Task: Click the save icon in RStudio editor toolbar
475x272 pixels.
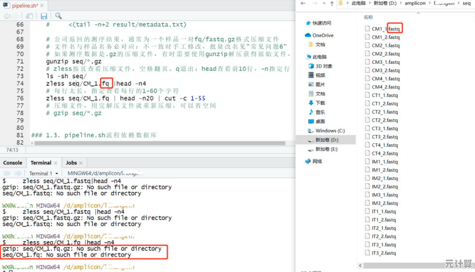Action: 44,16
